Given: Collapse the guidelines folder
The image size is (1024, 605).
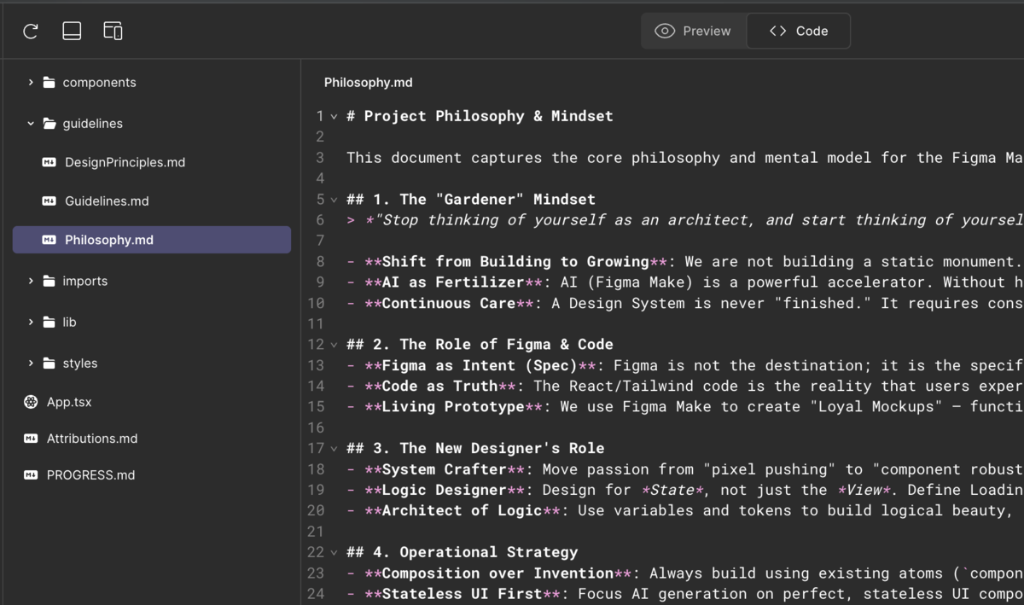Looking at the screenshot, I should 31,124.
